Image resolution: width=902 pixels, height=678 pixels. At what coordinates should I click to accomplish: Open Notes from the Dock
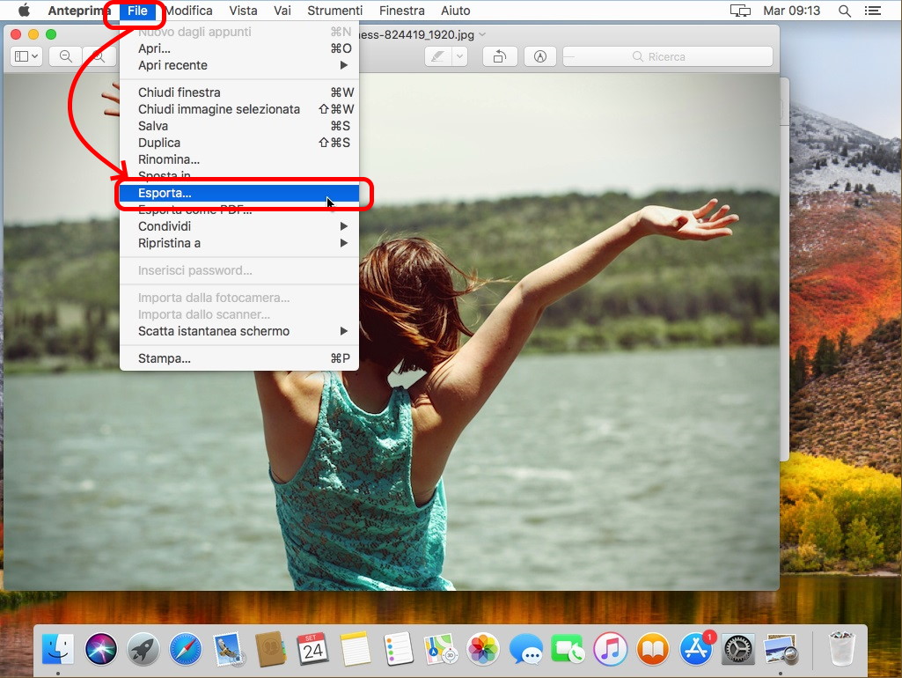click(x=355, y=649)
